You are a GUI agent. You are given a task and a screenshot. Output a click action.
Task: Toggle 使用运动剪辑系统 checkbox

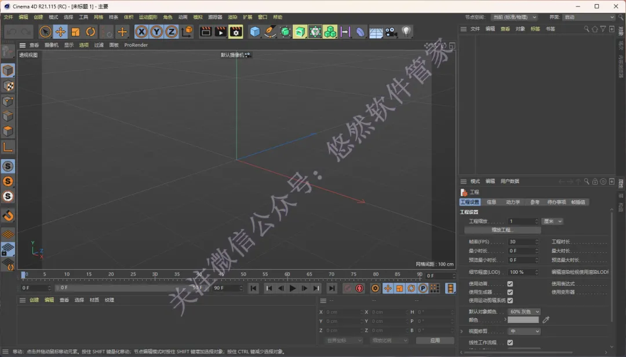click(x=510, y=300)
